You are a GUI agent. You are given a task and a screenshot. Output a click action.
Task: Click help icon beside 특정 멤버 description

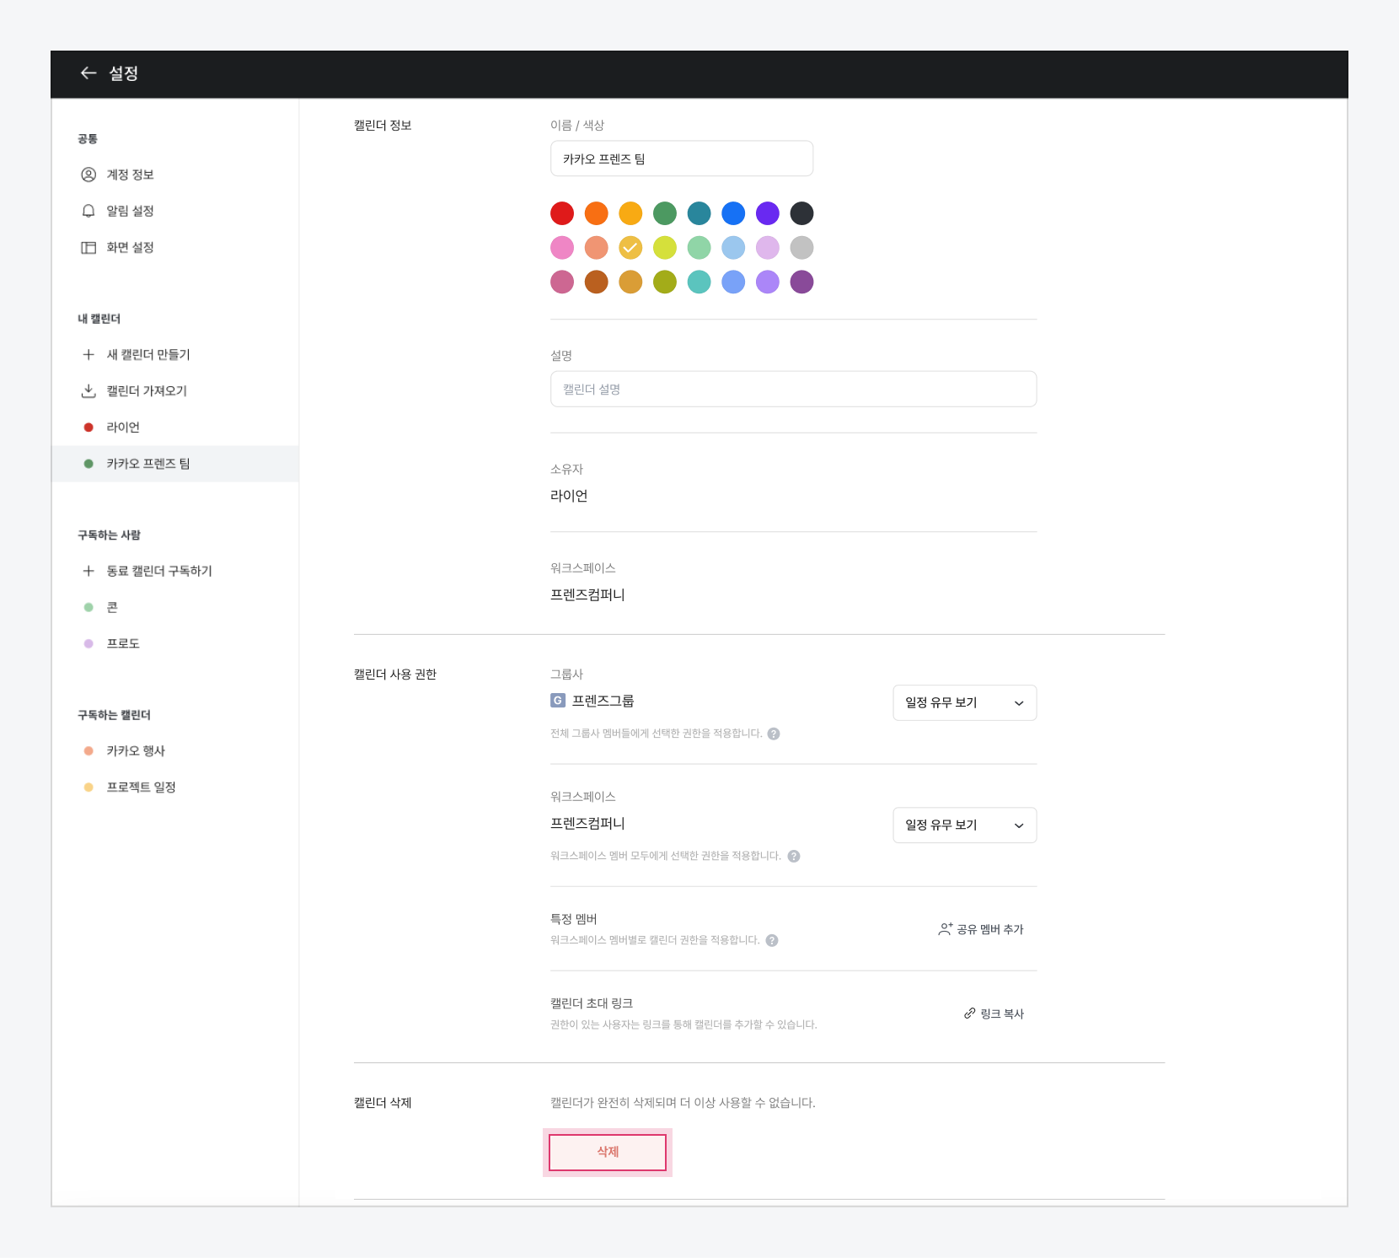pos(772,940)
